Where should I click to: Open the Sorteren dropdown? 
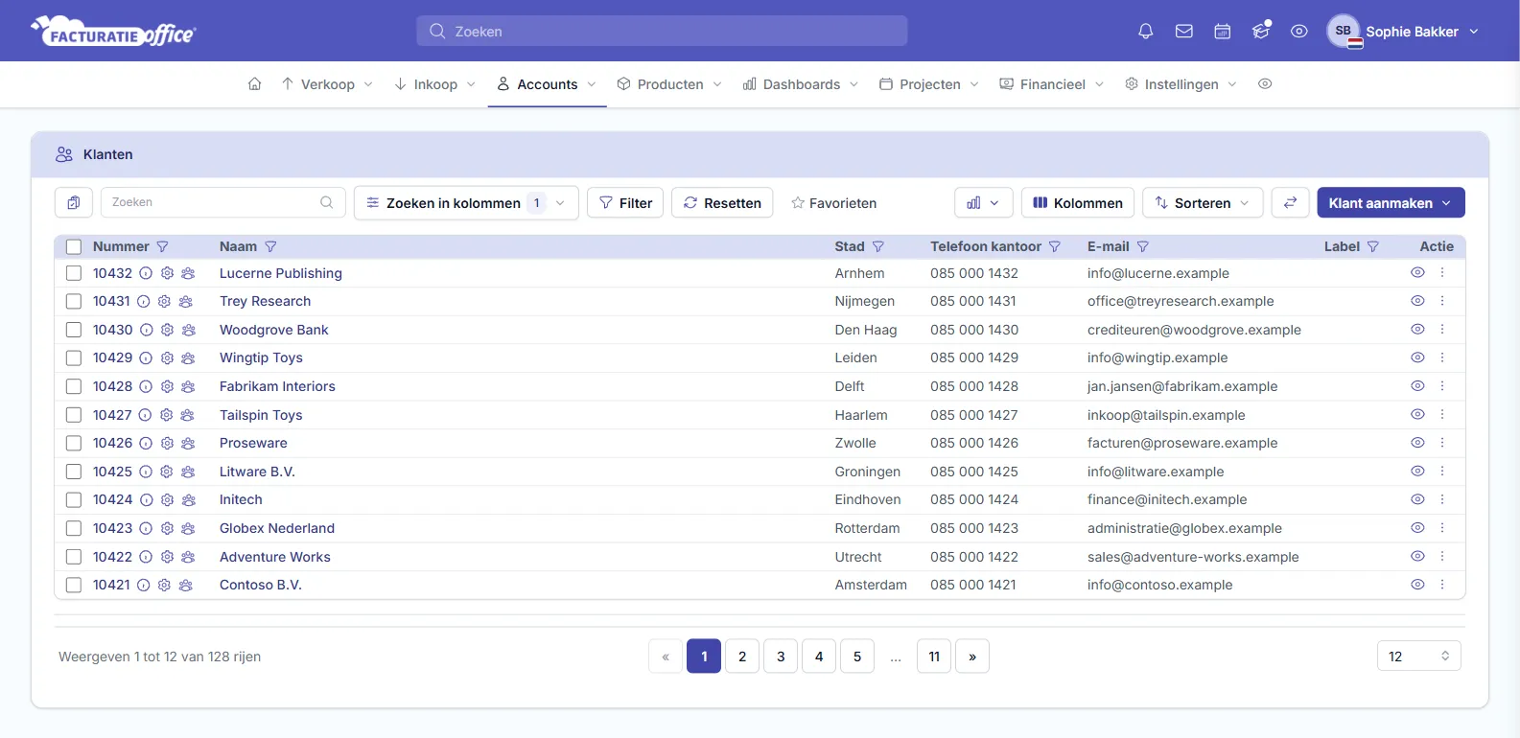point(1203,202)
